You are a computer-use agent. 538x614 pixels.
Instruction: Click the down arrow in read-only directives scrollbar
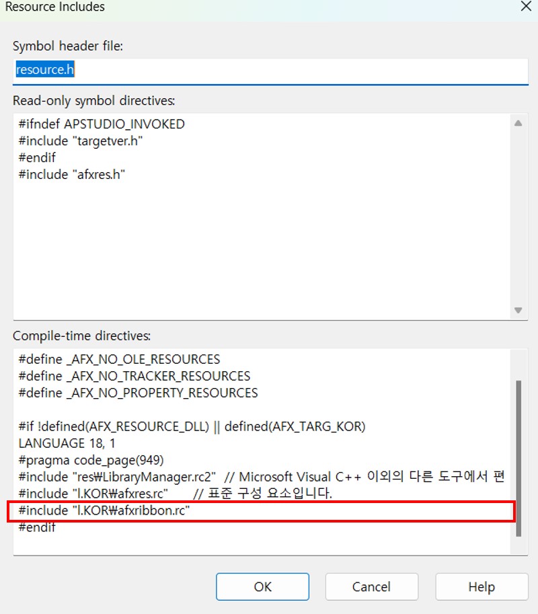pyautogui.click(x=518, y=310)
